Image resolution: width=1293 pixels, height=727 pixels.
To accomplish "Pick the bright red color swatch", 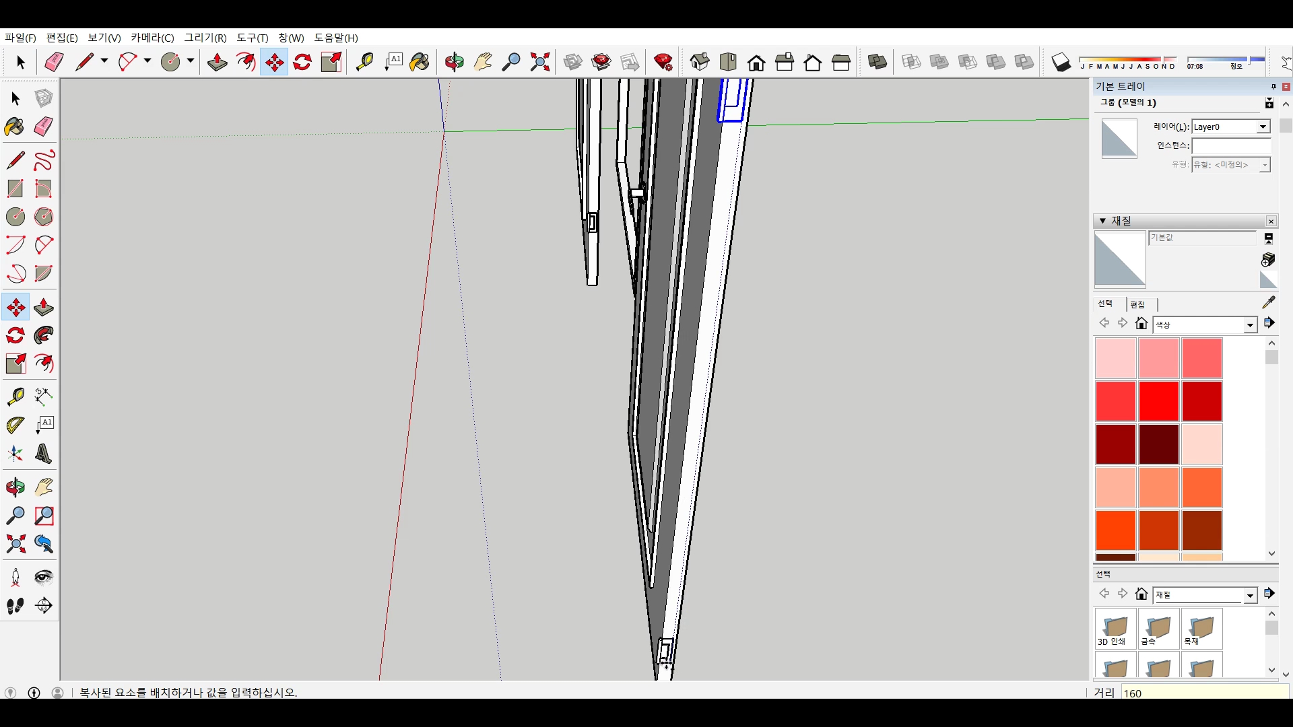I will tap(1158, 401).
